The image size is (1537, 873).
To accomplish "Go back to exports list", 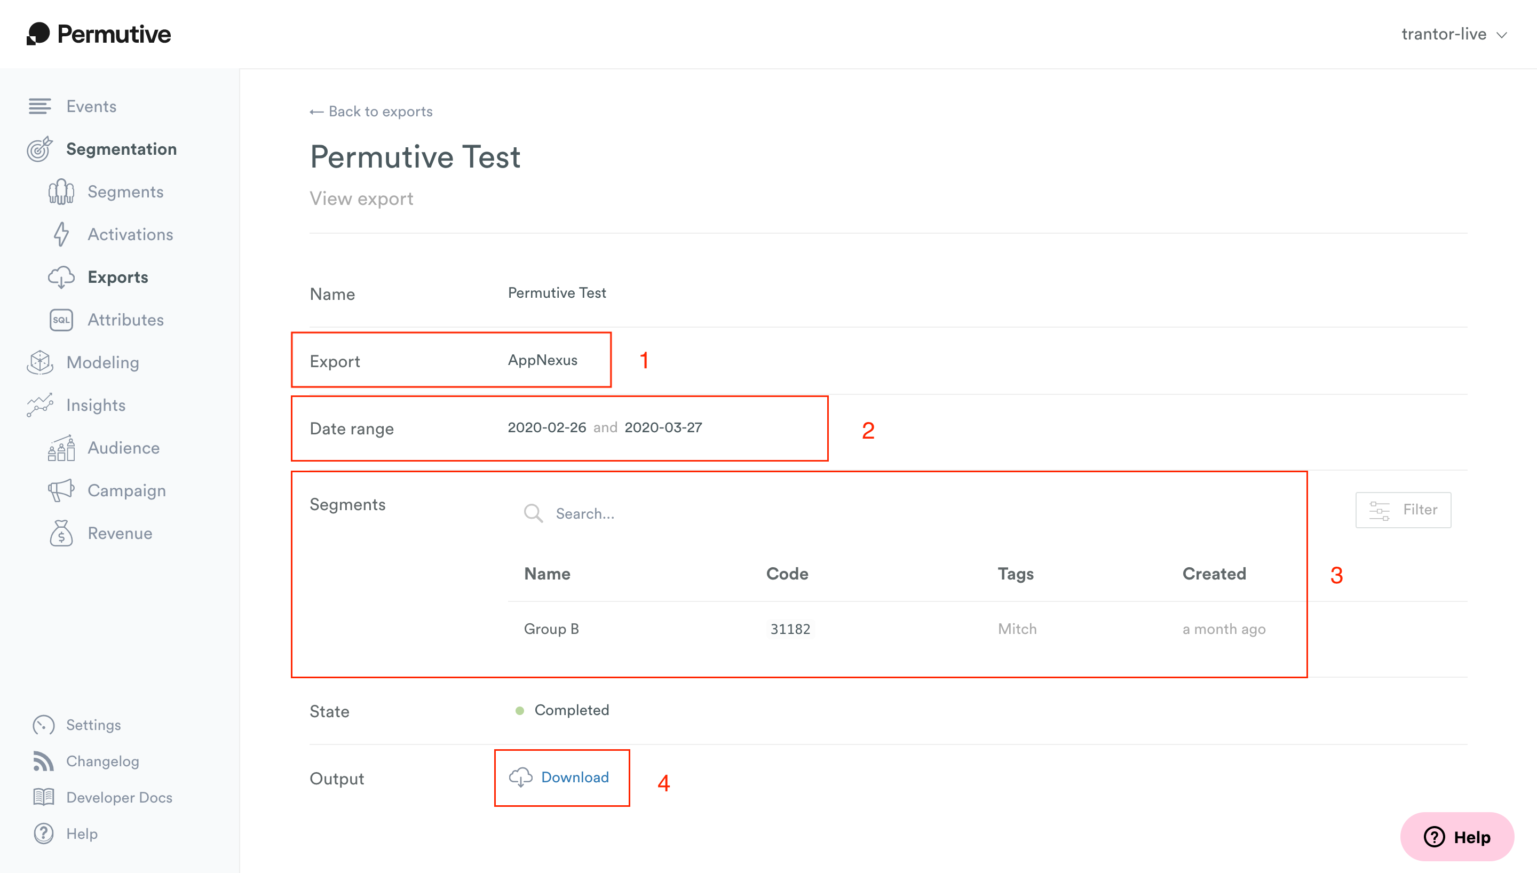I will pyautogui.click(x=371, y=112).
